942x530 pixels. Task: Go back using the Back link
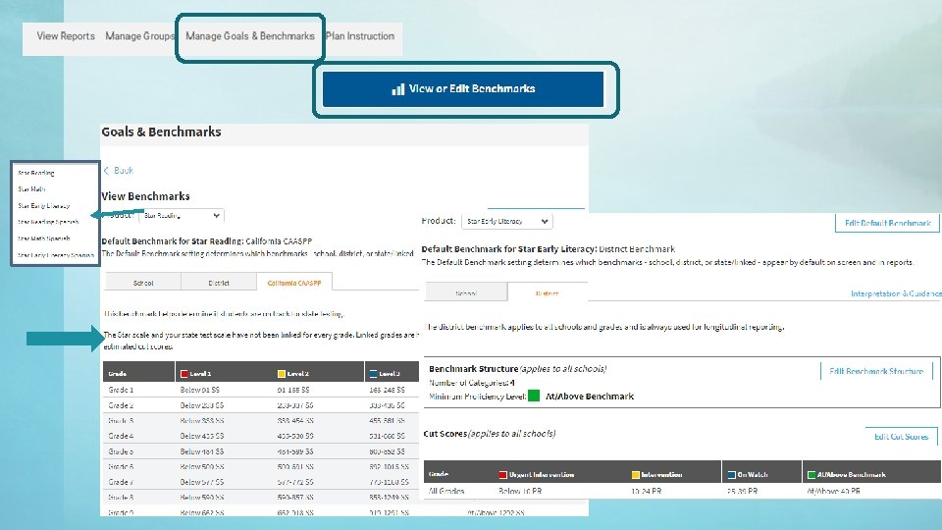[x=124, y=171]
